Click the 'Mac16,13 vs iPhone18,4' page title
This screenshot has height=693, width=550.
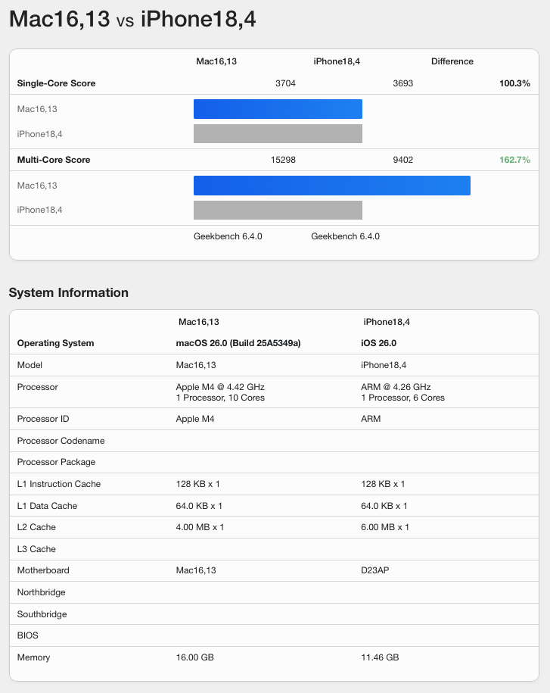(132, 20)
